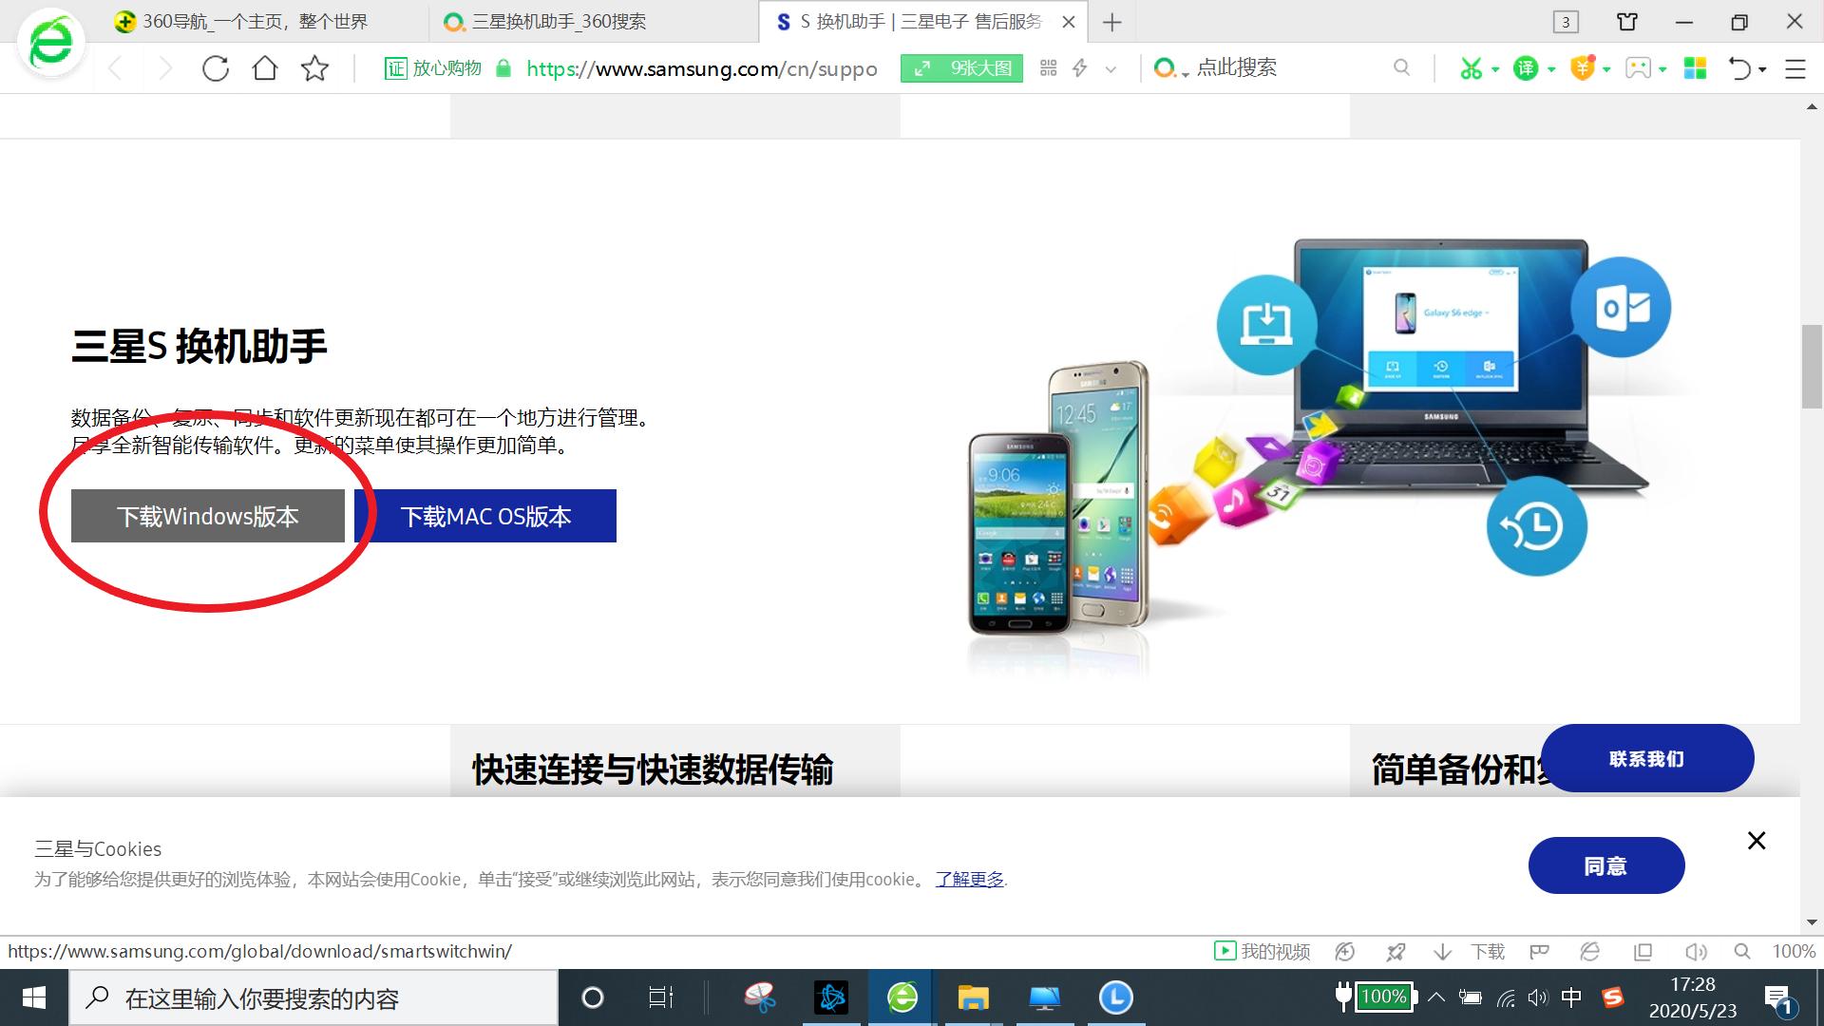Open the 了解更多 cookie link
This screenshot has height=1026, width=1824.
click(x=968, y=880)
